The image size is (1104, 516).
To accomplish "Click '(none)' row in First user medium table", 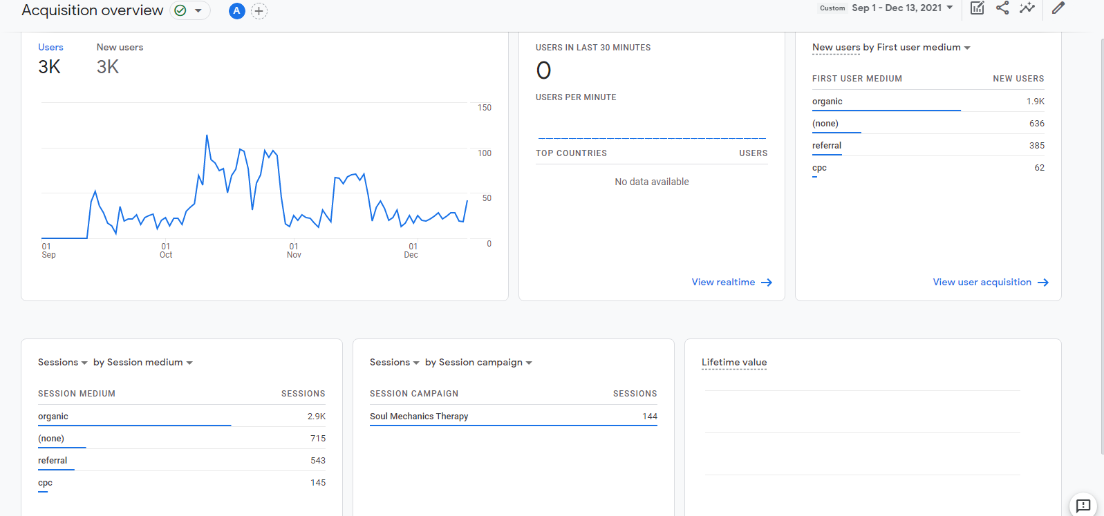I will (928, 123).
